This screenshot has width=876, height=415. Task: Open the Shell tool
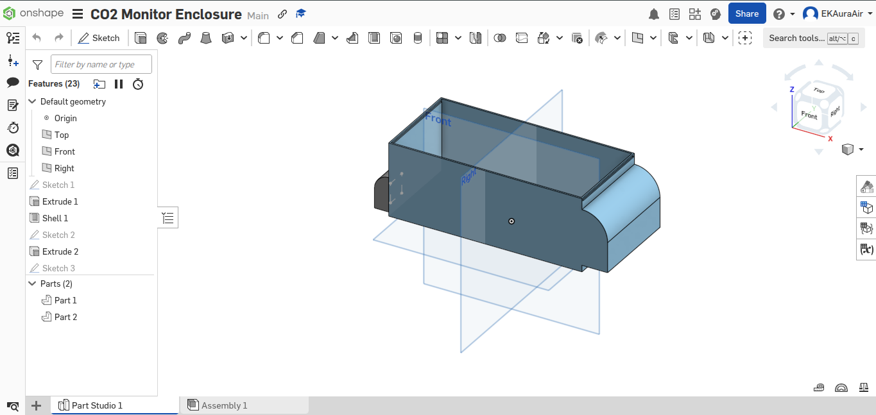tap(373, 38)
